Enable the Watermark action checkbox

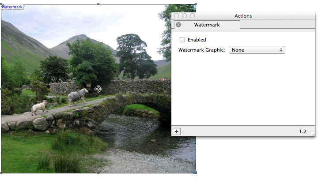[182, 40]
